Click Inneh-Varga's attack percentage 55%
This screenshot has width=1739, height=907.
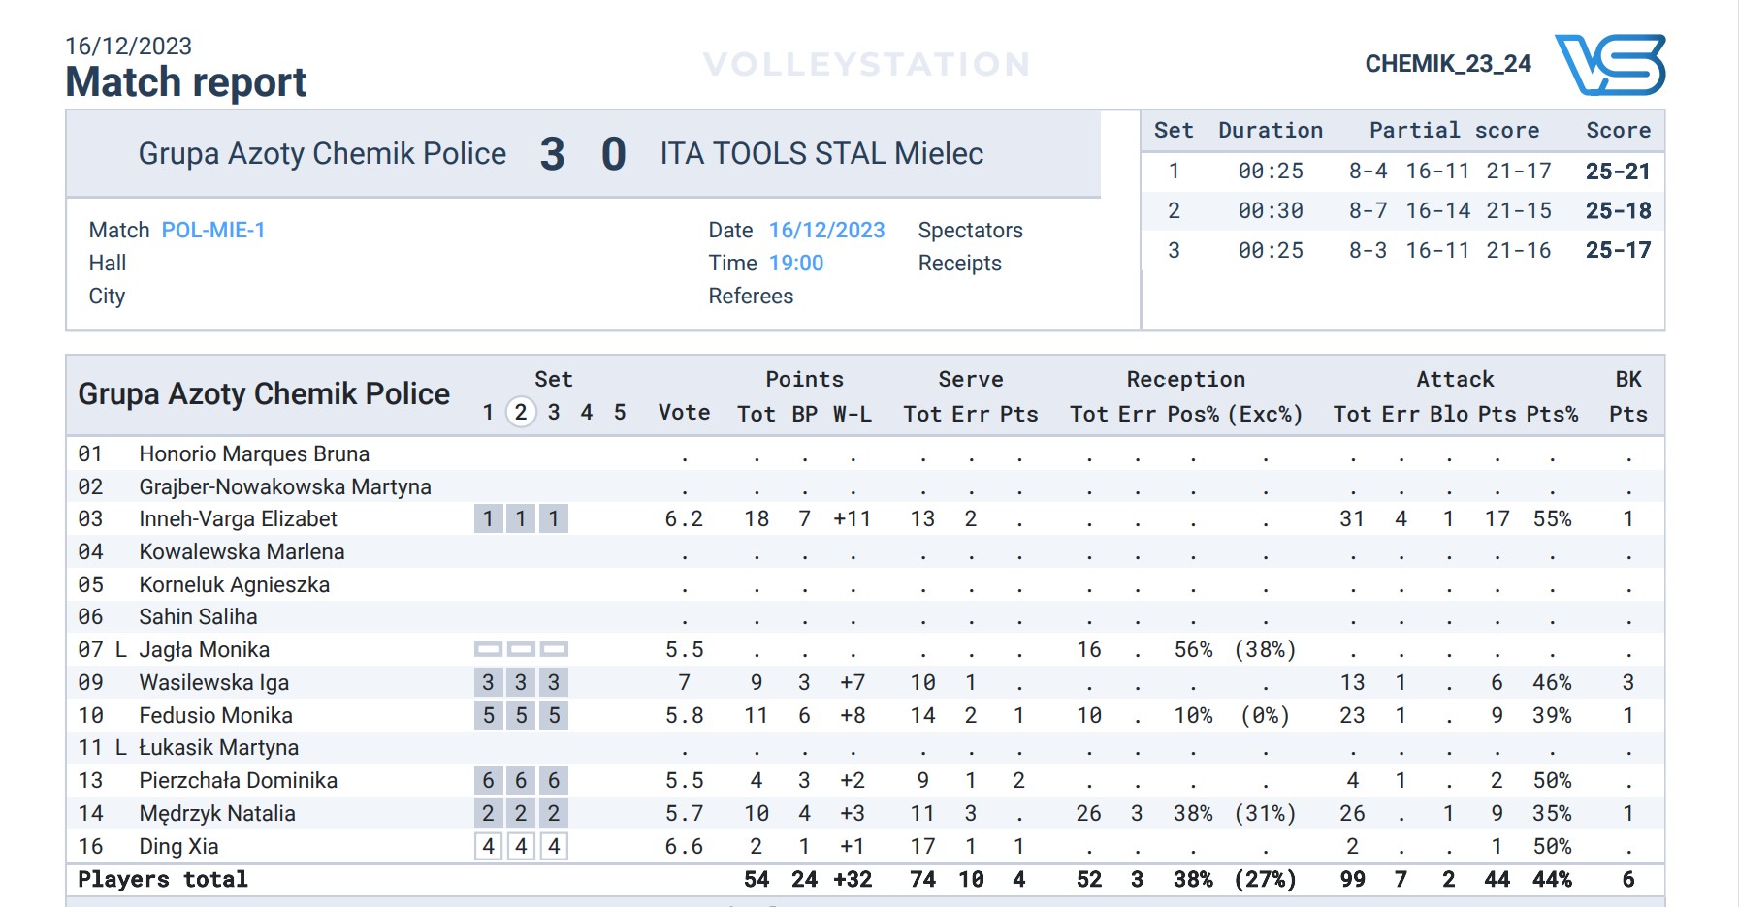1552,519
